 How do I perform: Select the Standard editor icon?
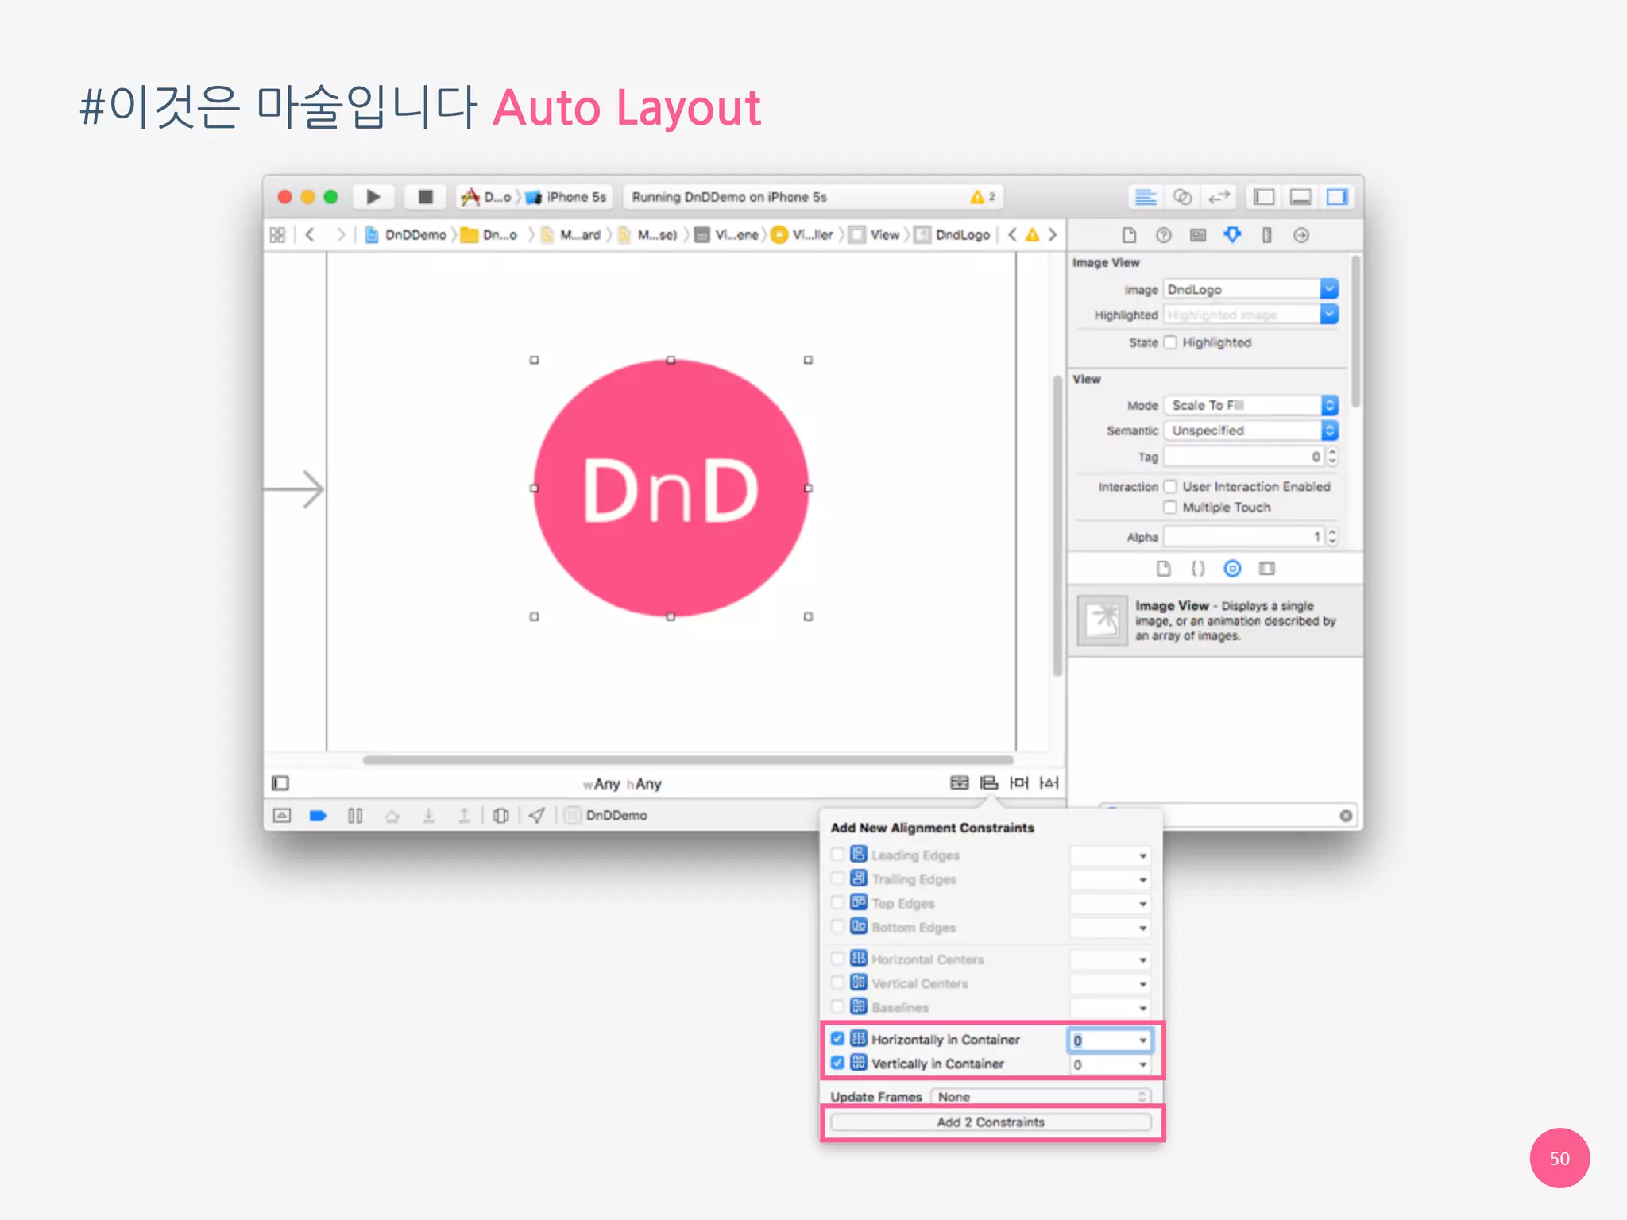1145,196
